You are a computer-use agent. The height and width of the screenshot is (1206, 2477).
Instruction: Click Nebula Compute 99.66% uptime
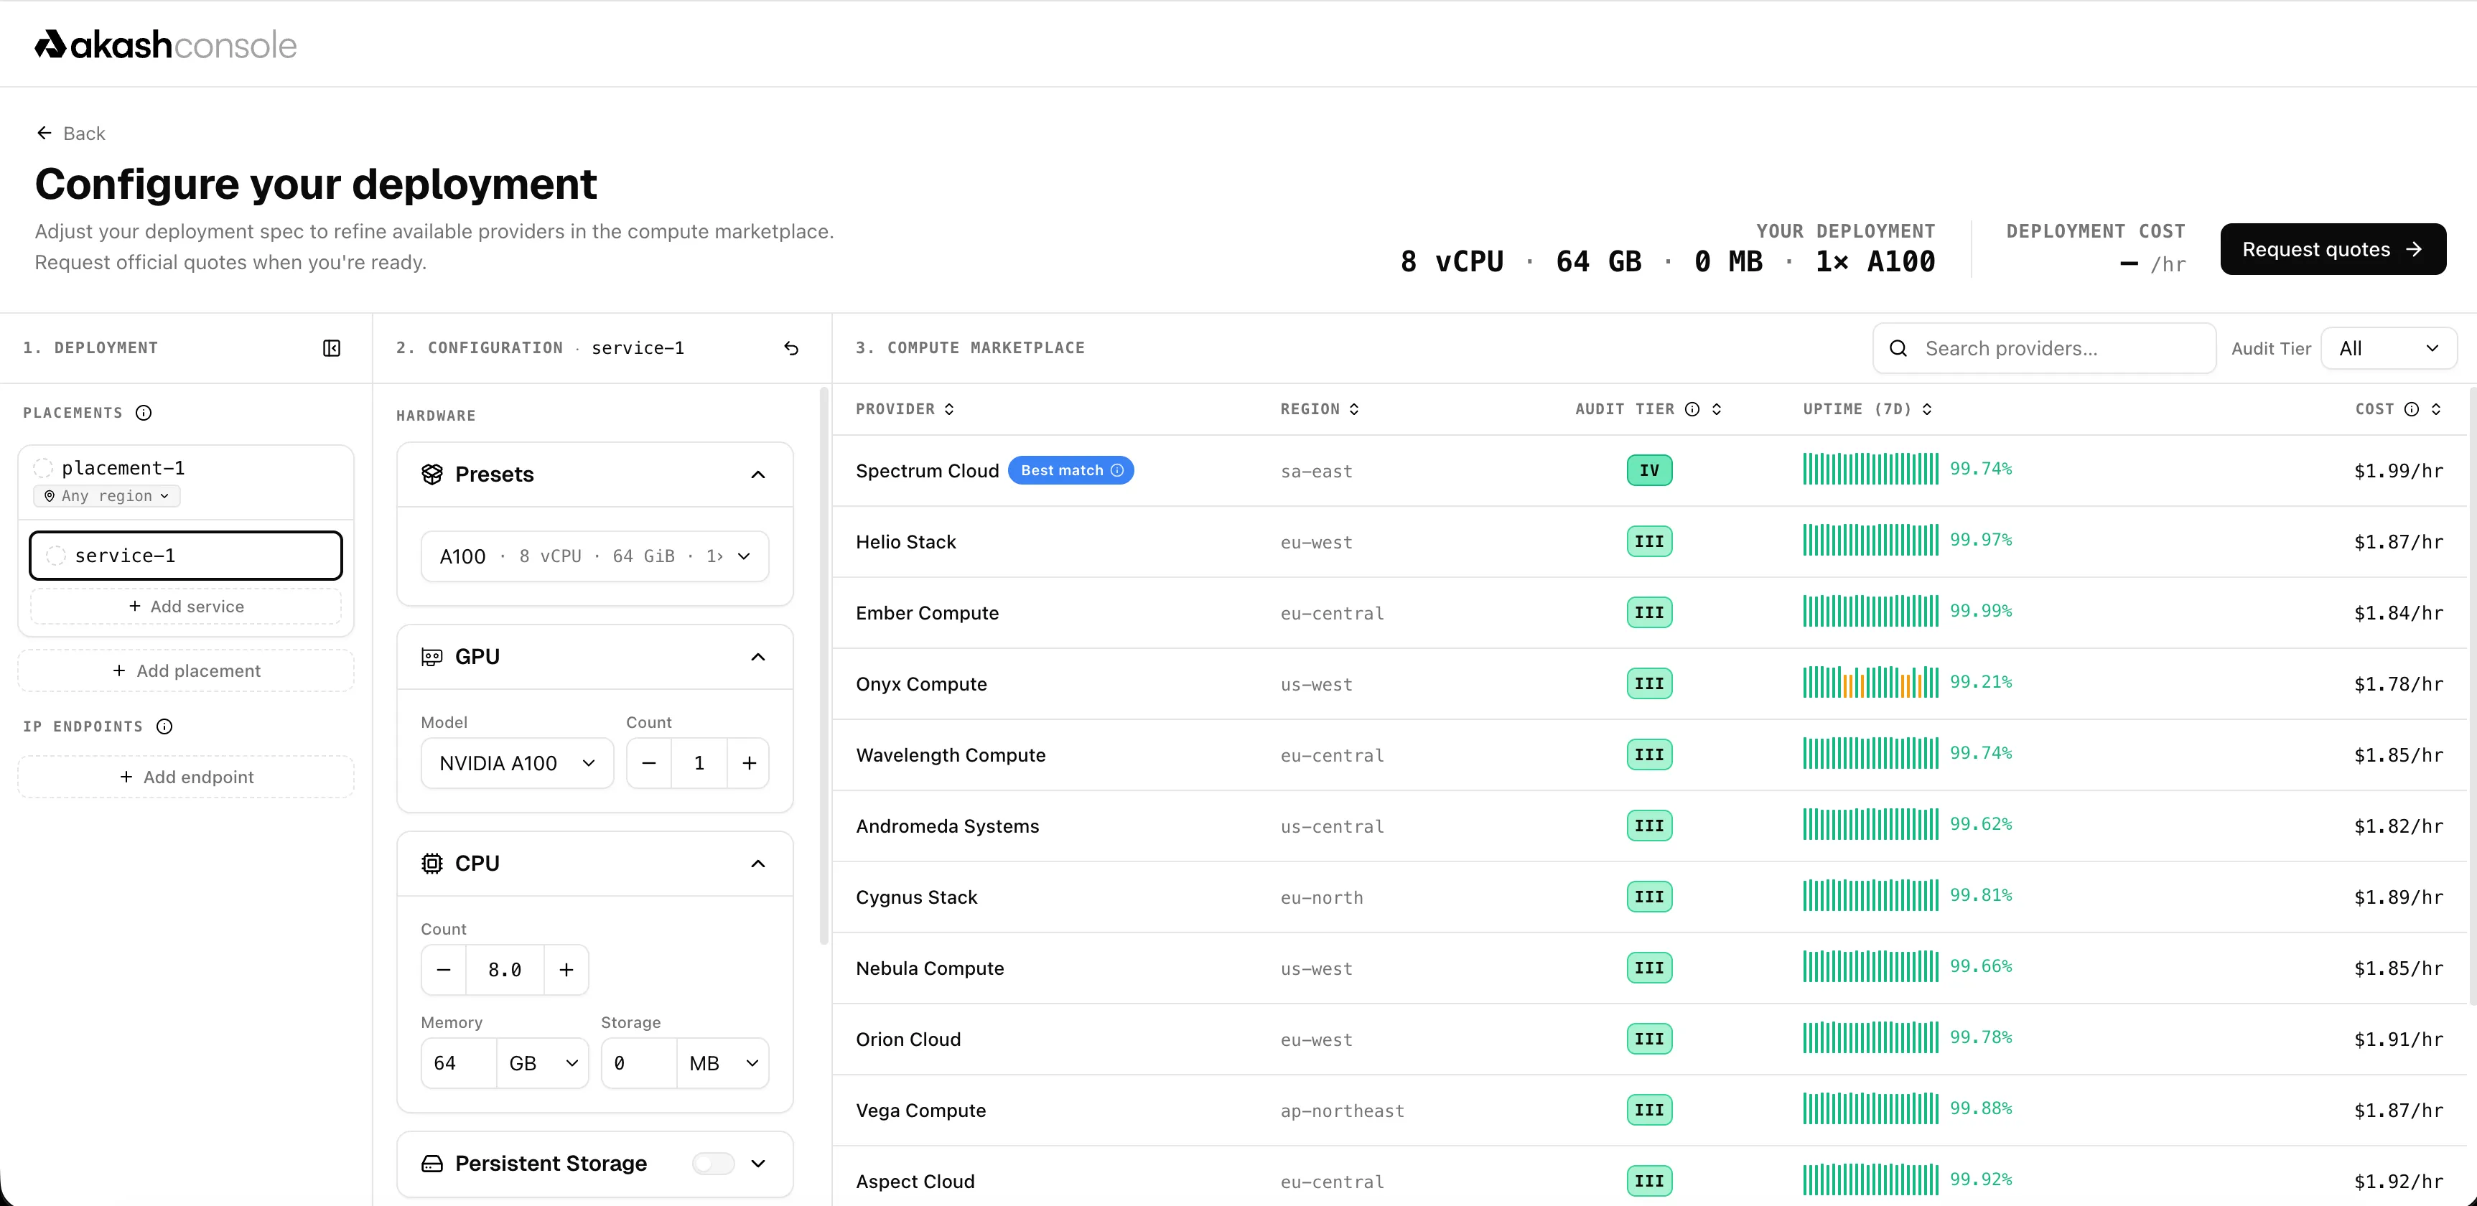pyautogui.click(x=1981, y=966)
